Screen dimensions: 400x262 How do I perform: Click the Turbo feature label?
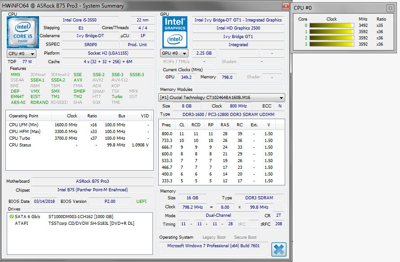pyautogui.click(x=117, y=97)
